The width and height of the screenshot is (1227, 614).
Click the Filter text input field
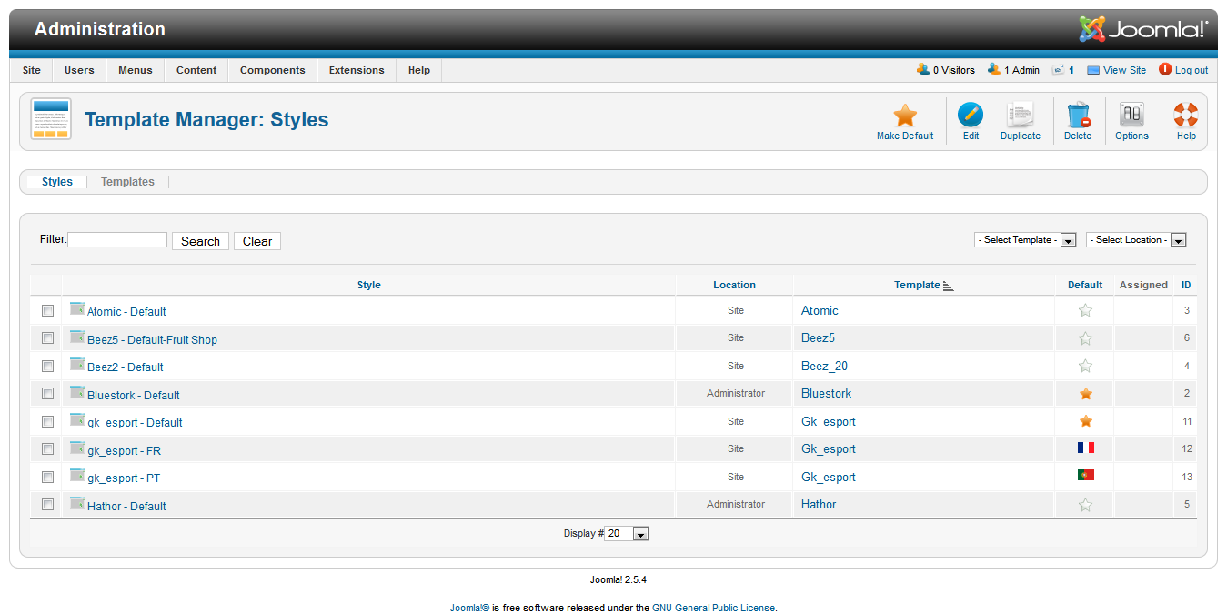[117, 240]
